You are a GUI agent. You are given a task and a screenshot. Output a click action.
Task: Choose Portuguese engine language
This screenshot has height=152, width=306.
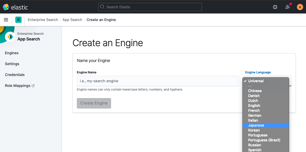(x=266, y=135)
